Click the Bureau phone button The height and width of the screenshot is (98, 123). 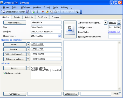click(15, 44)
